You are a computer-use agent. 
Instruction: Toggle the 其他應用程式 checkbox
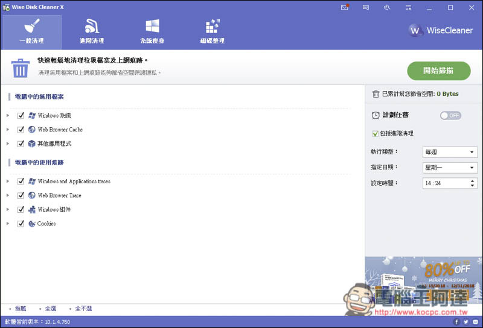[x=21, y=143]
